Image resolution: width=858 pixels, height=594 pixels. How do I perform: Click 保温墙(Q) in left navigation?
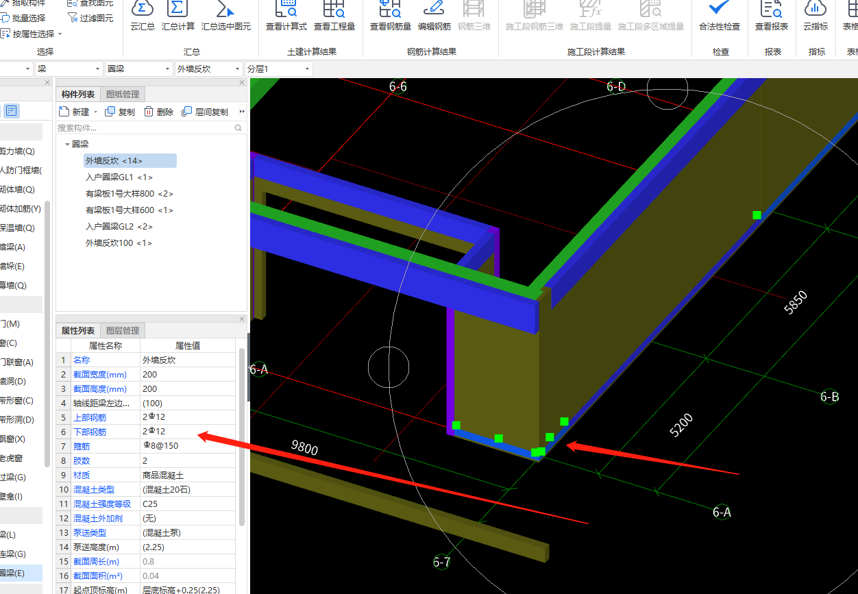(17, 228)
